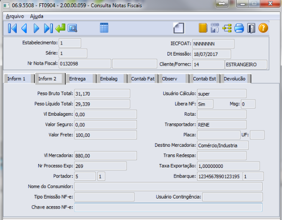Click the exit door icon
This screenshot has height=220, width=282.
(251, 28)
